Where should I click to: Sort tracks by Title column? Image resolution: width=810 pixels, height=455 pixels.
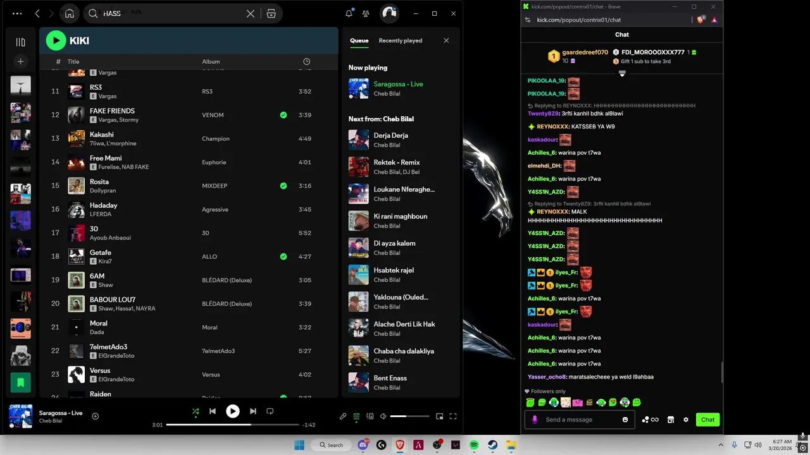(73, 62)
